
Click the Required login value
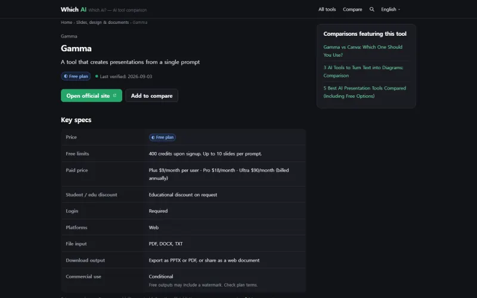158,211
